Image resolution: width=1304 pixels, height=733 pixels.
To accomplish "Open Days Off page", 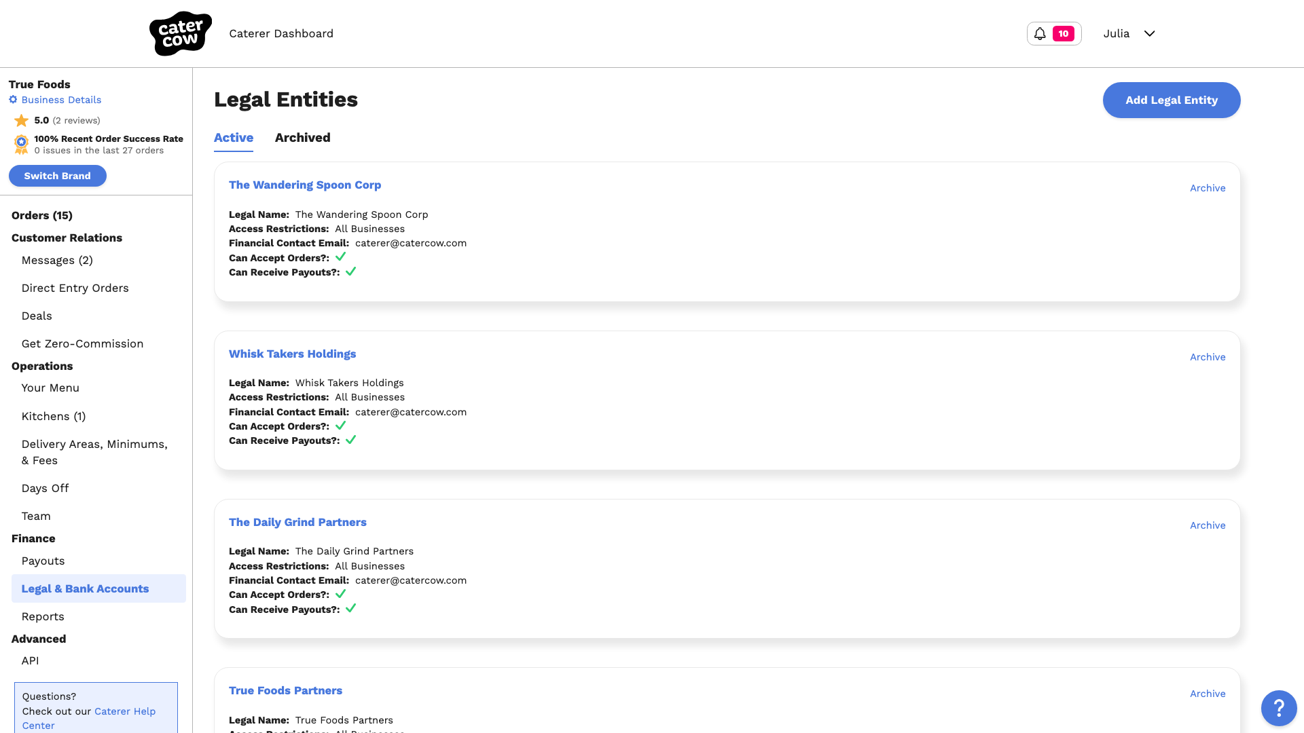I will tap(46, 488).
